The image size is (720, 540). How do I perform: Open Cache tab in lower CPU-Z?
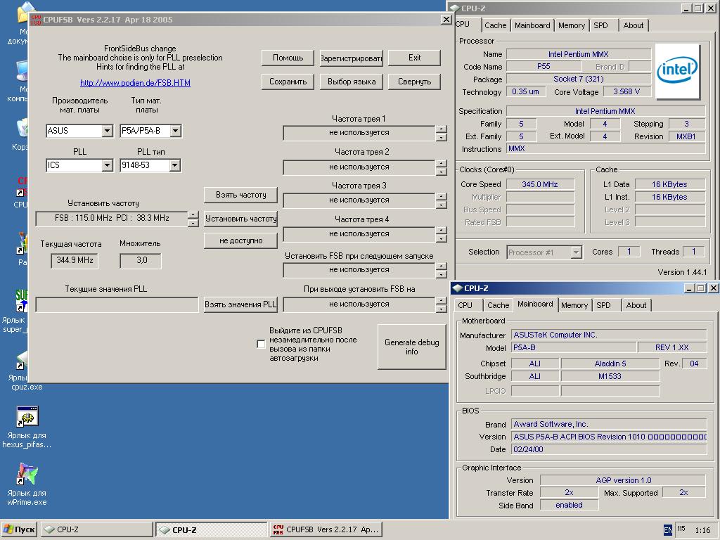pyautogui.click(x=499, y=305)
